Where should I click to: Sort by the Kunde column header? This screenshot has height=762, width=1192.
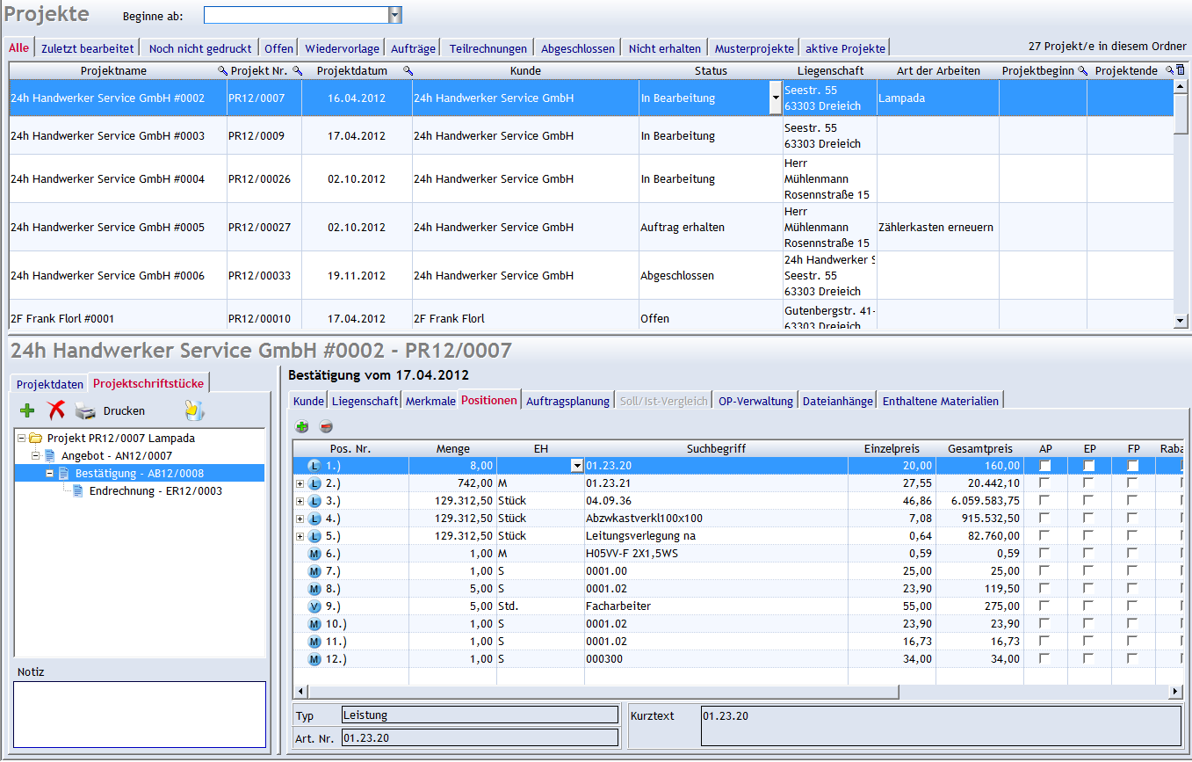(525, 70)
